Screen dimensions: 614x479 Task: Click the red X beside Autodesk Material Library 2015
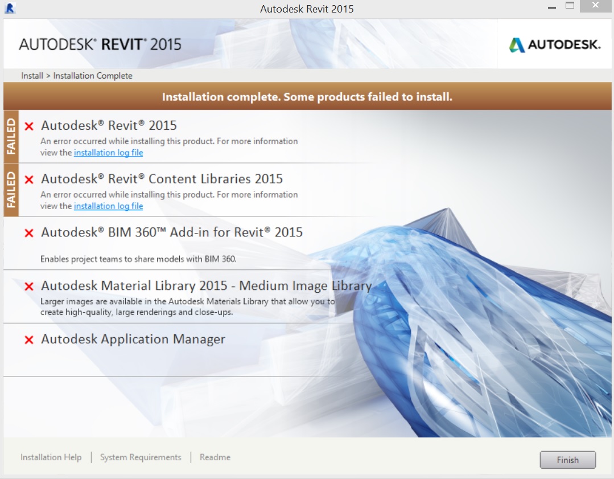click(29, 286)
